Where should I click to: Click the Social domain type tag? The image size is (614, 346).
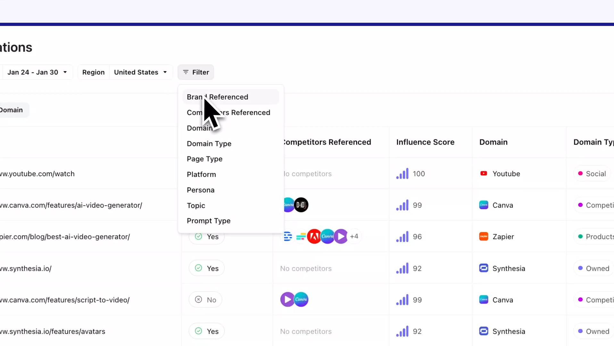(x=592, y=174)
